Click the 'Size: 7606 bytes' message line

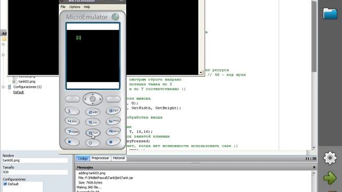(x=90, y=182)
